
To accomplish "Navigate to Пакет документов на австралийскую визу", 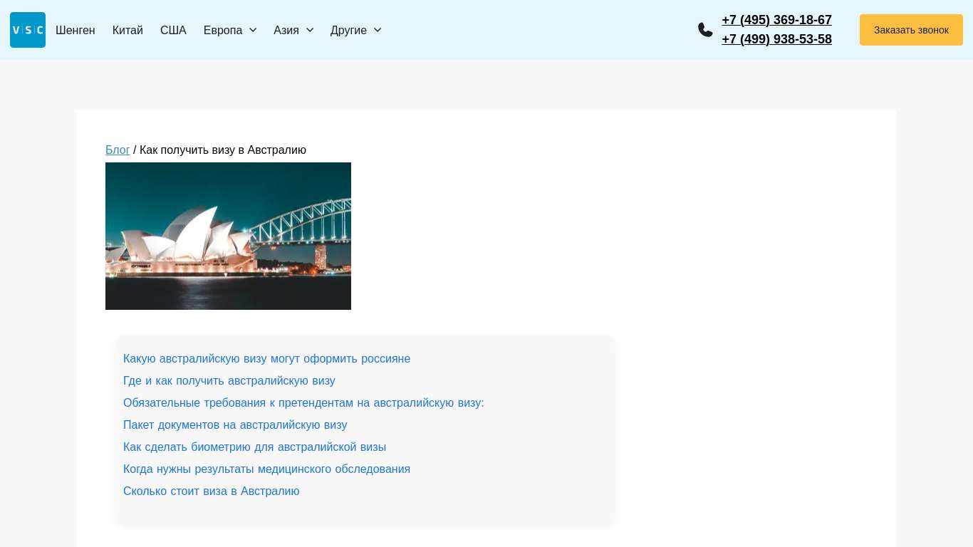I will click(x=235, y=425).
